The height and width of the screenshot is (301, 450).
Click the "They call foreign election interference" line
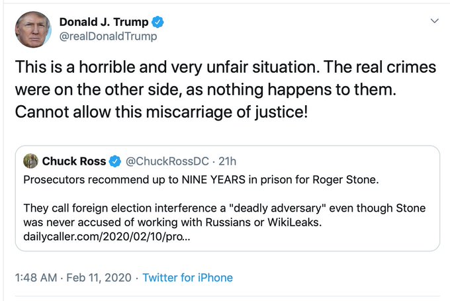pyautogui.click(x=224, y=208)
